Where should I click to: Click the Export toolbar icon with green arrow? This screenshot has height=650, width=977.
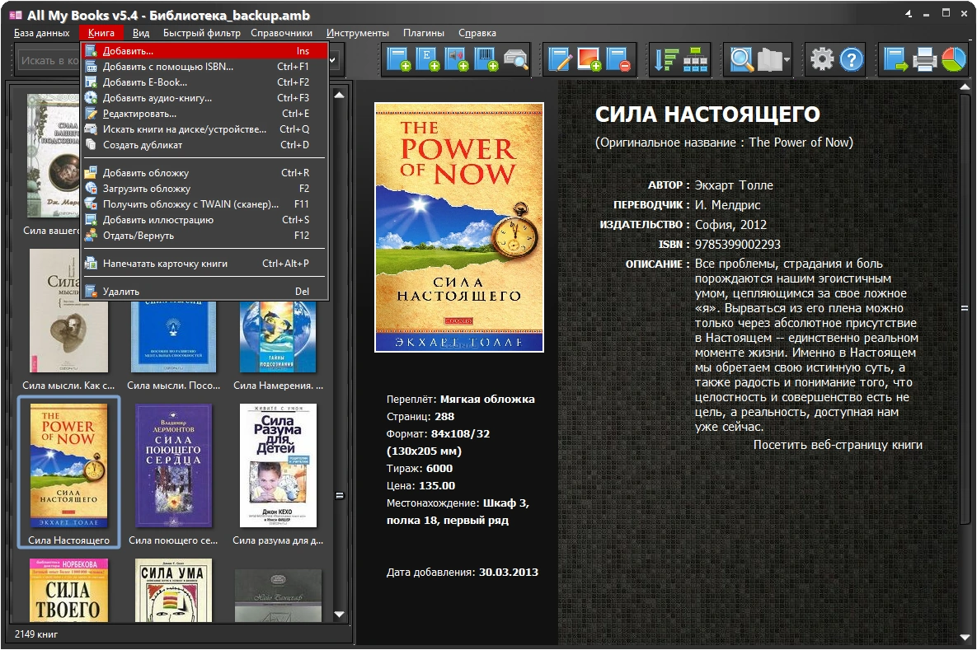[x=895, y=60]
